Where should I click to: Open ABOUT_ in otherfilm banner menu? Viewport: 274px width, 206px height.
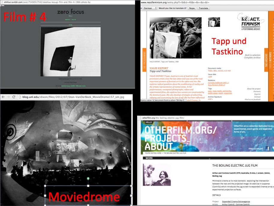click(x=160, y=147)
